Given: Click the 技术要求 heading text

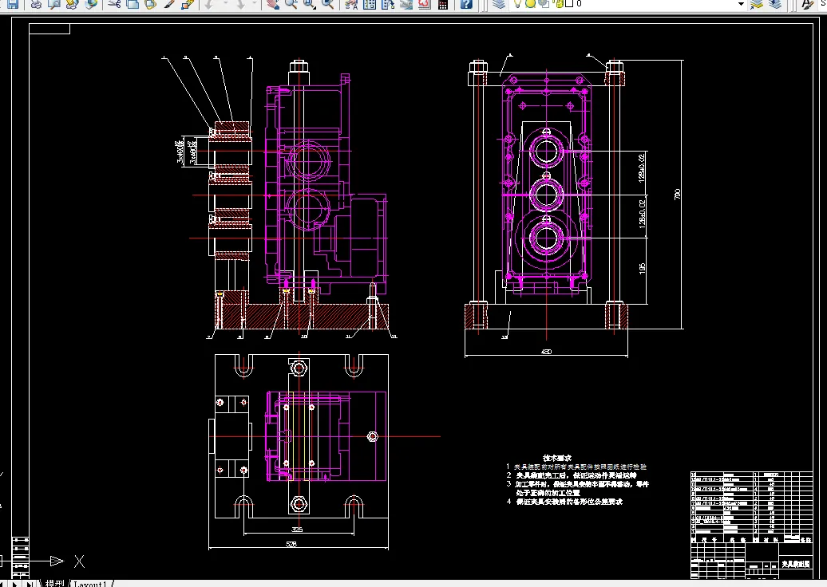Looking at the screenshot, I should (x=557, y=458).
